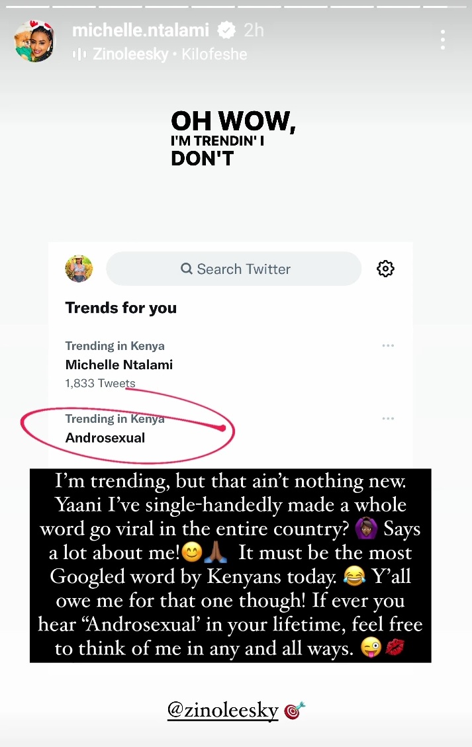Viewport: 472px width, 747px height.
Task: Tap the Trends for you heading
Action: (x=121, y=308)
